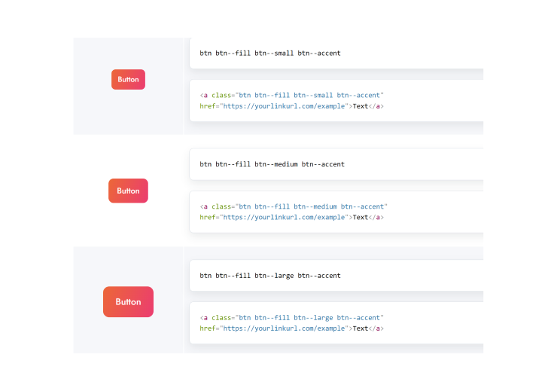Click the medium gradient Button

click(128, 191)
